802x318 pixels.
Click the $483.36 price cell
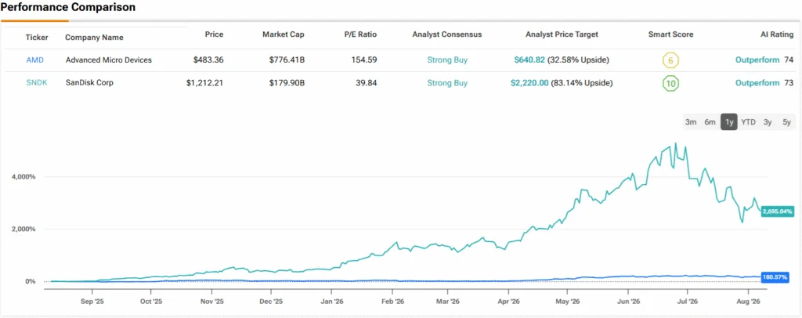(208, 60)
